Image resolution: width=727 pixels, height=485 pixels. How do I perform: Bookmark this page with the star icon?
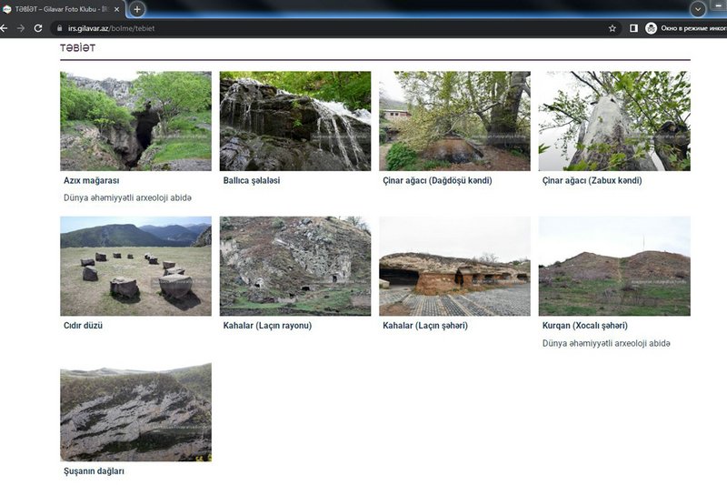[612, 28]
